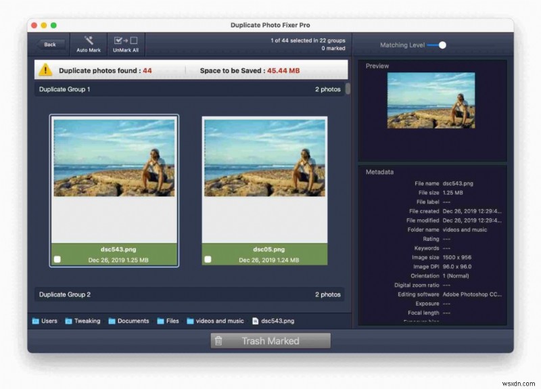The image size is (541, 389).
Task: Click the Trash Marked button
Action: tap(270, 341)
